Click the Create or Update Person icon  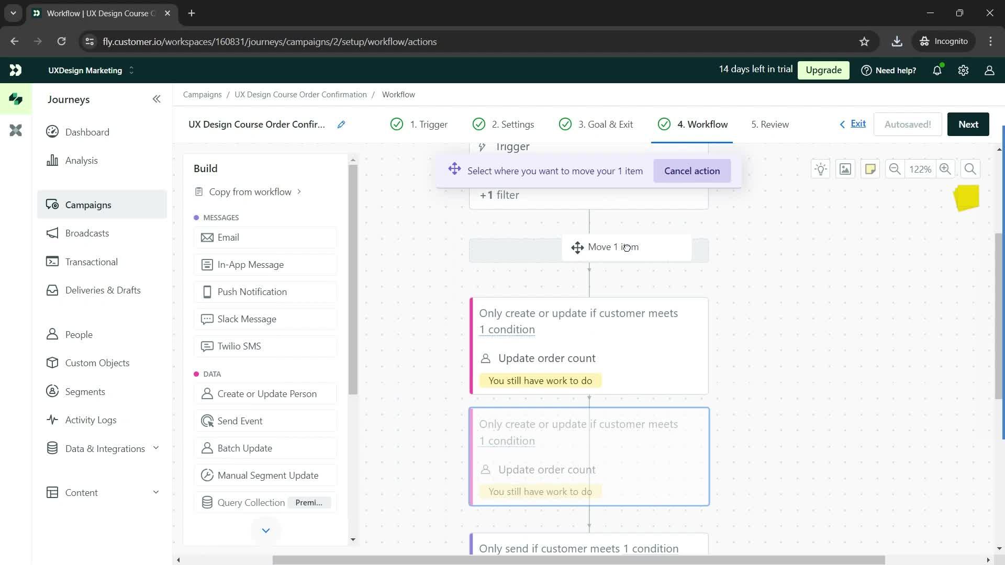(x=206, y=394)
